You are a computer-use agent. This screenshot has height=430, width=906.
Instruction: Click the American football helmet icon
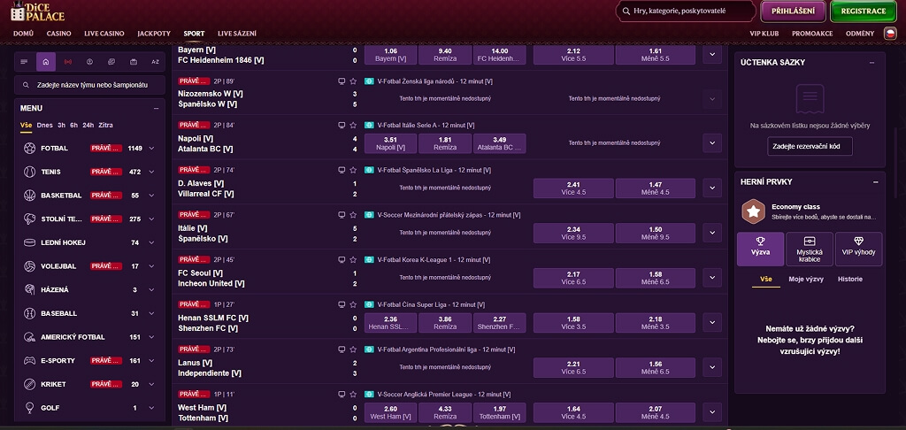29,337
